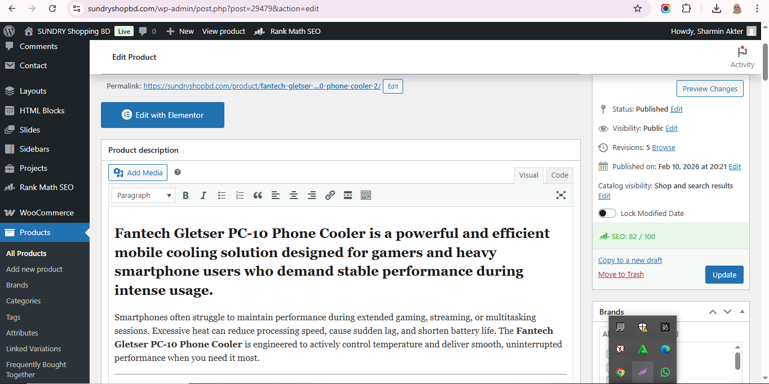
Task: Open Chrome downloads
Action: (717, 8)
